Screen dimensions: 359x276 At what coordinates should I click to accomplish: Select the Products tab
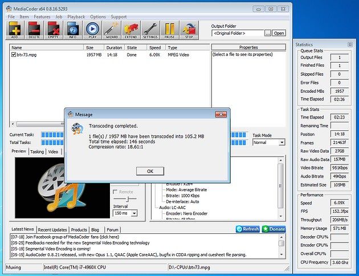[79, 230]
